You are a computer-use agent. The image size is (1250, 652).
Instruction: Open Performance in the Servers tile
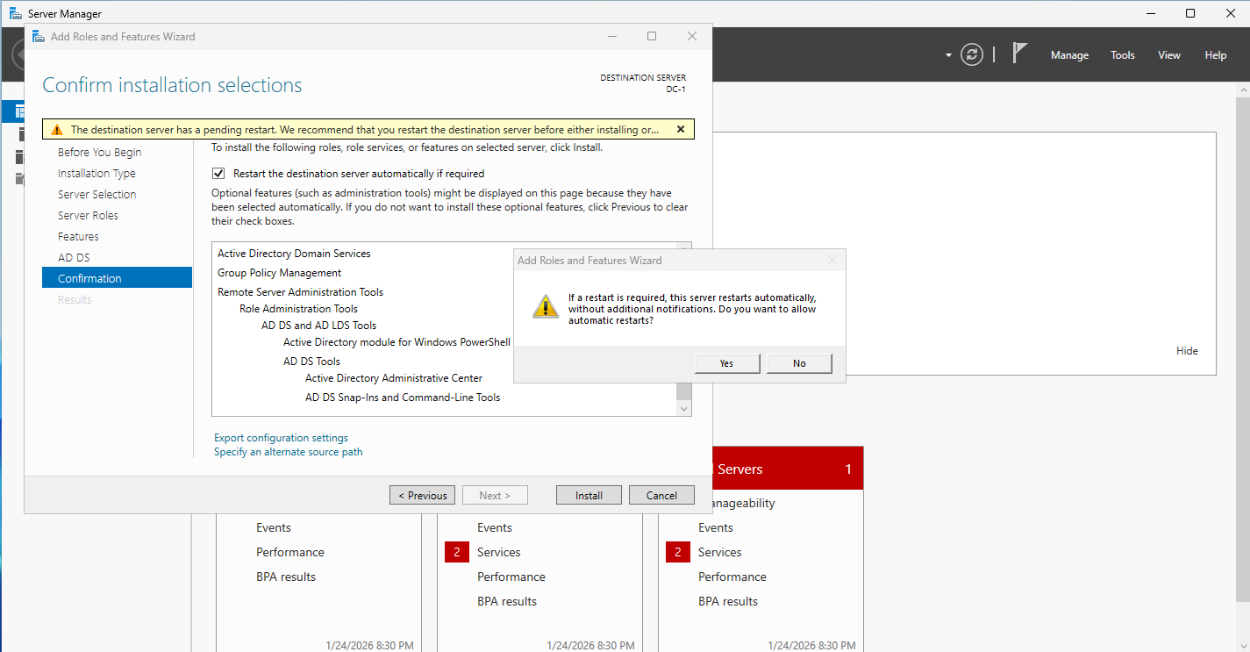[x=732, y=577]
